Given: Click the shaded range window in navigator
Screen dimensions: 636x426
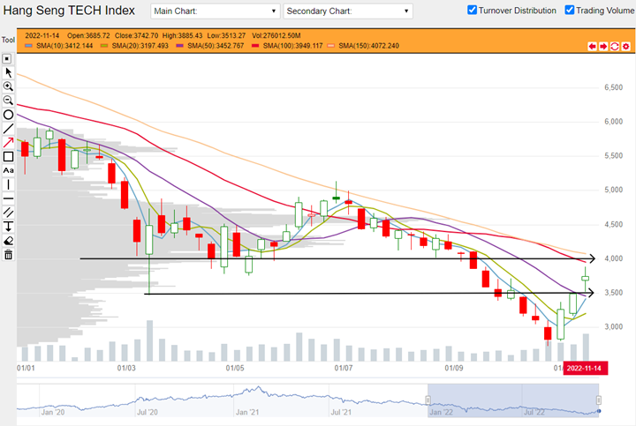Looking at the screenshot, I should point(513,400).
